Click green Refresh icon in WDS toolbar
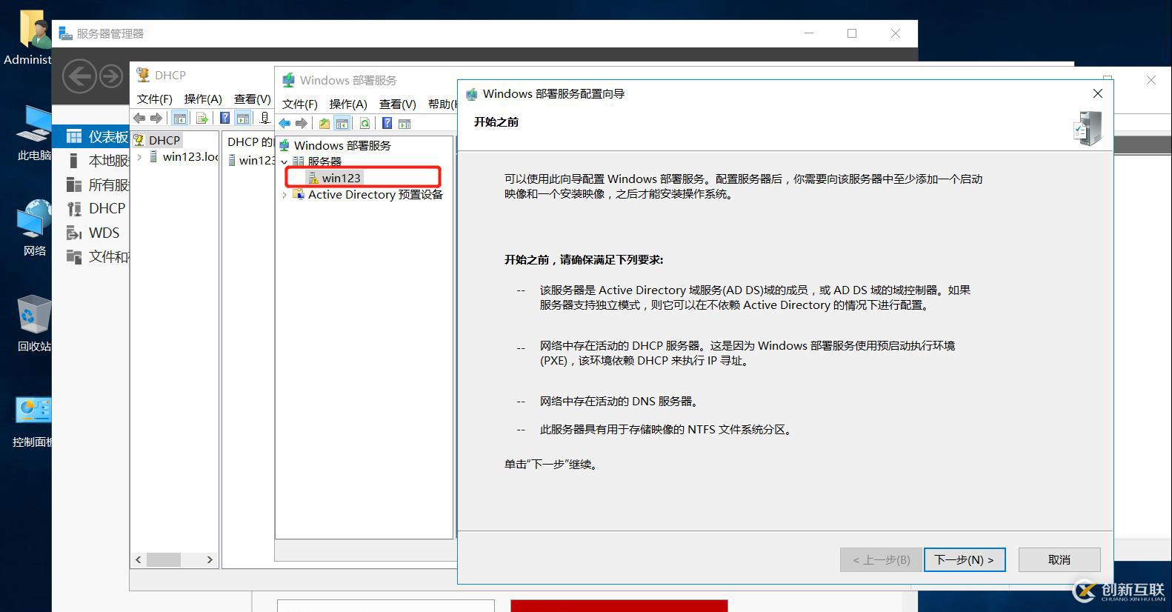Screen dimensions: 1172x612 364,123
